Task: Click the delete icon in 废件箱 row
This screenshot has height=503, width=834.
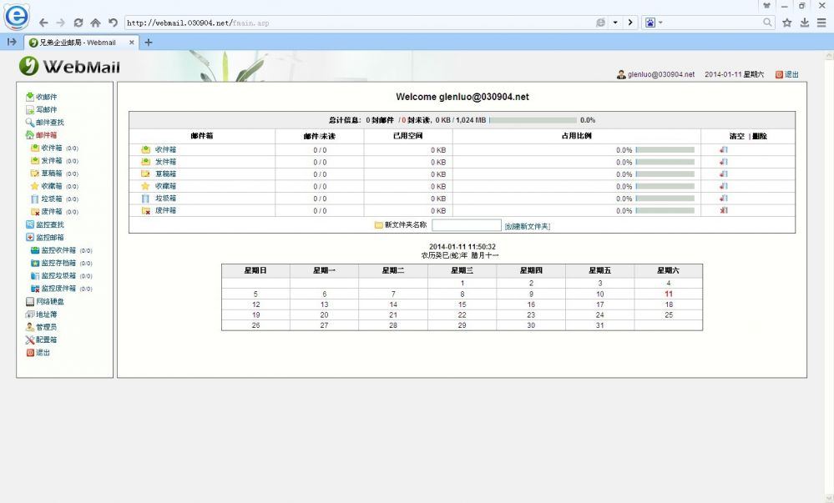Action: pyautogui.click(x=724, y=211)
